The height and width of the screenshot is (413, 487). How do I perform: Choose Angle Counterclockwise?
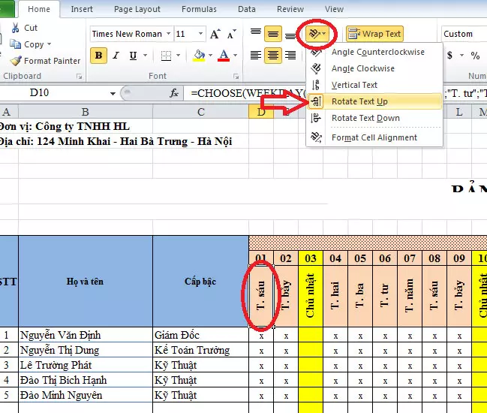coord(374,52)
